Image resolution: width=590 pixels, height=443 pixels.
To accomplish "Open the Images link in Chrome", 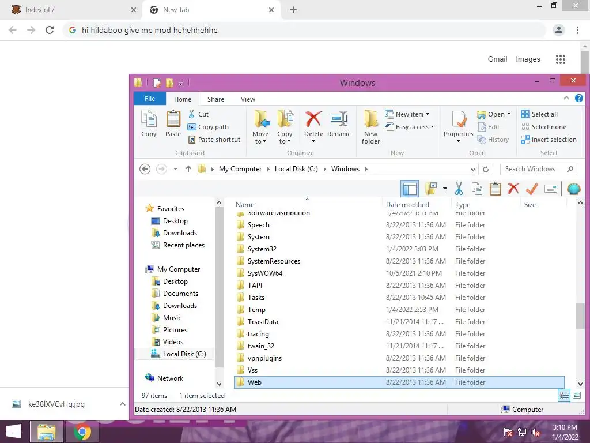I will point(528,59).
